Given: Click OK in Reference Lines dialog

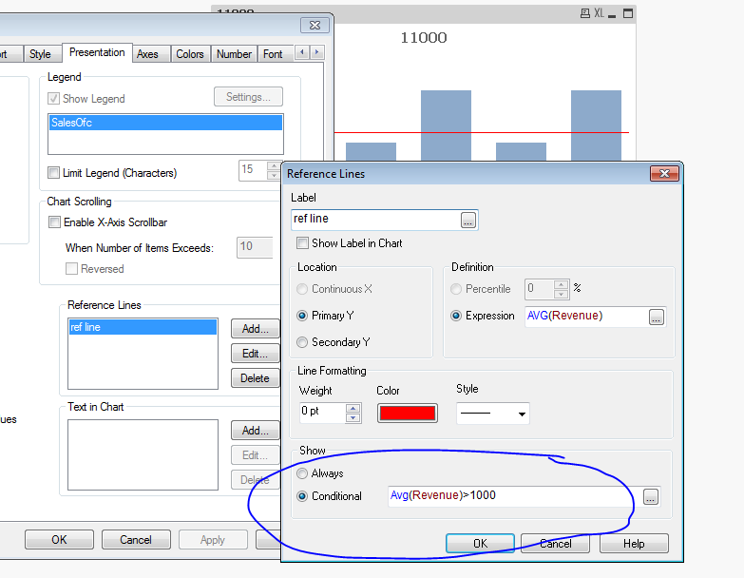Looking at the screenshot, I should [480, 544].
